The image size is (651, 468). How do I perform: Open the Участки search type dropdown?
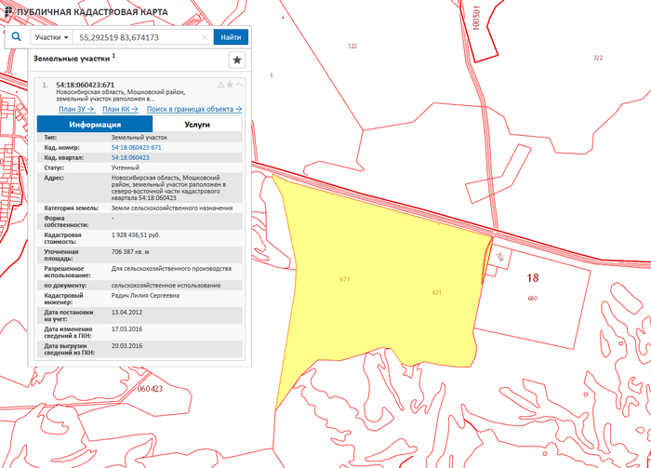53,38
